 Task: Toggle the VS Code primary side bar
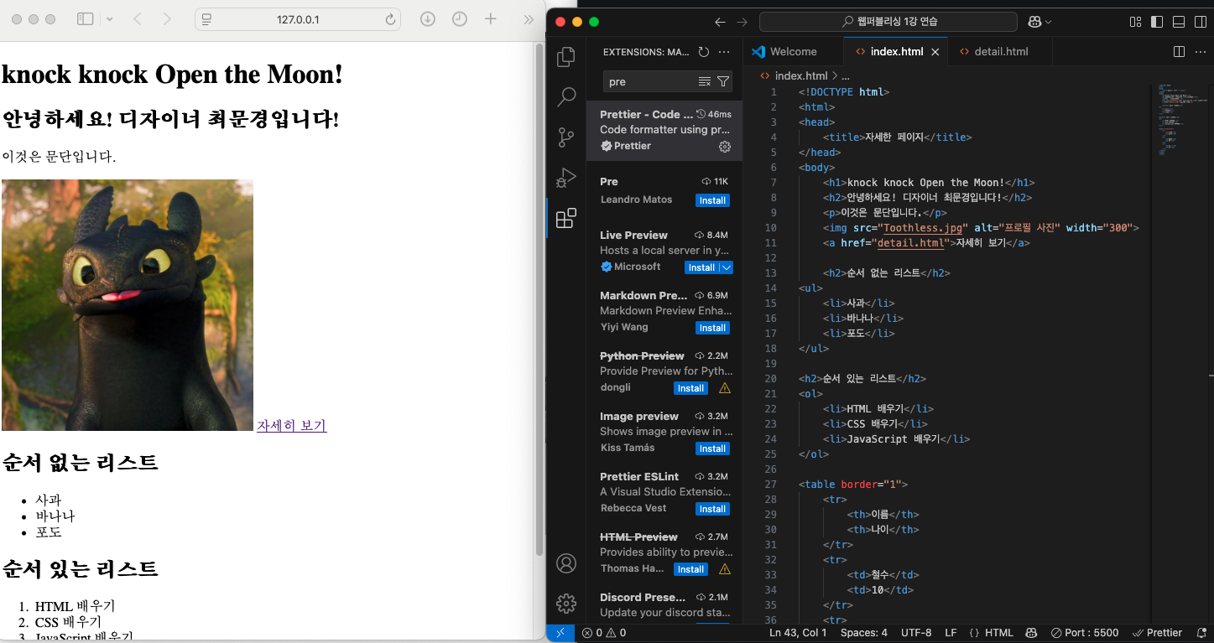point(1157,22)
